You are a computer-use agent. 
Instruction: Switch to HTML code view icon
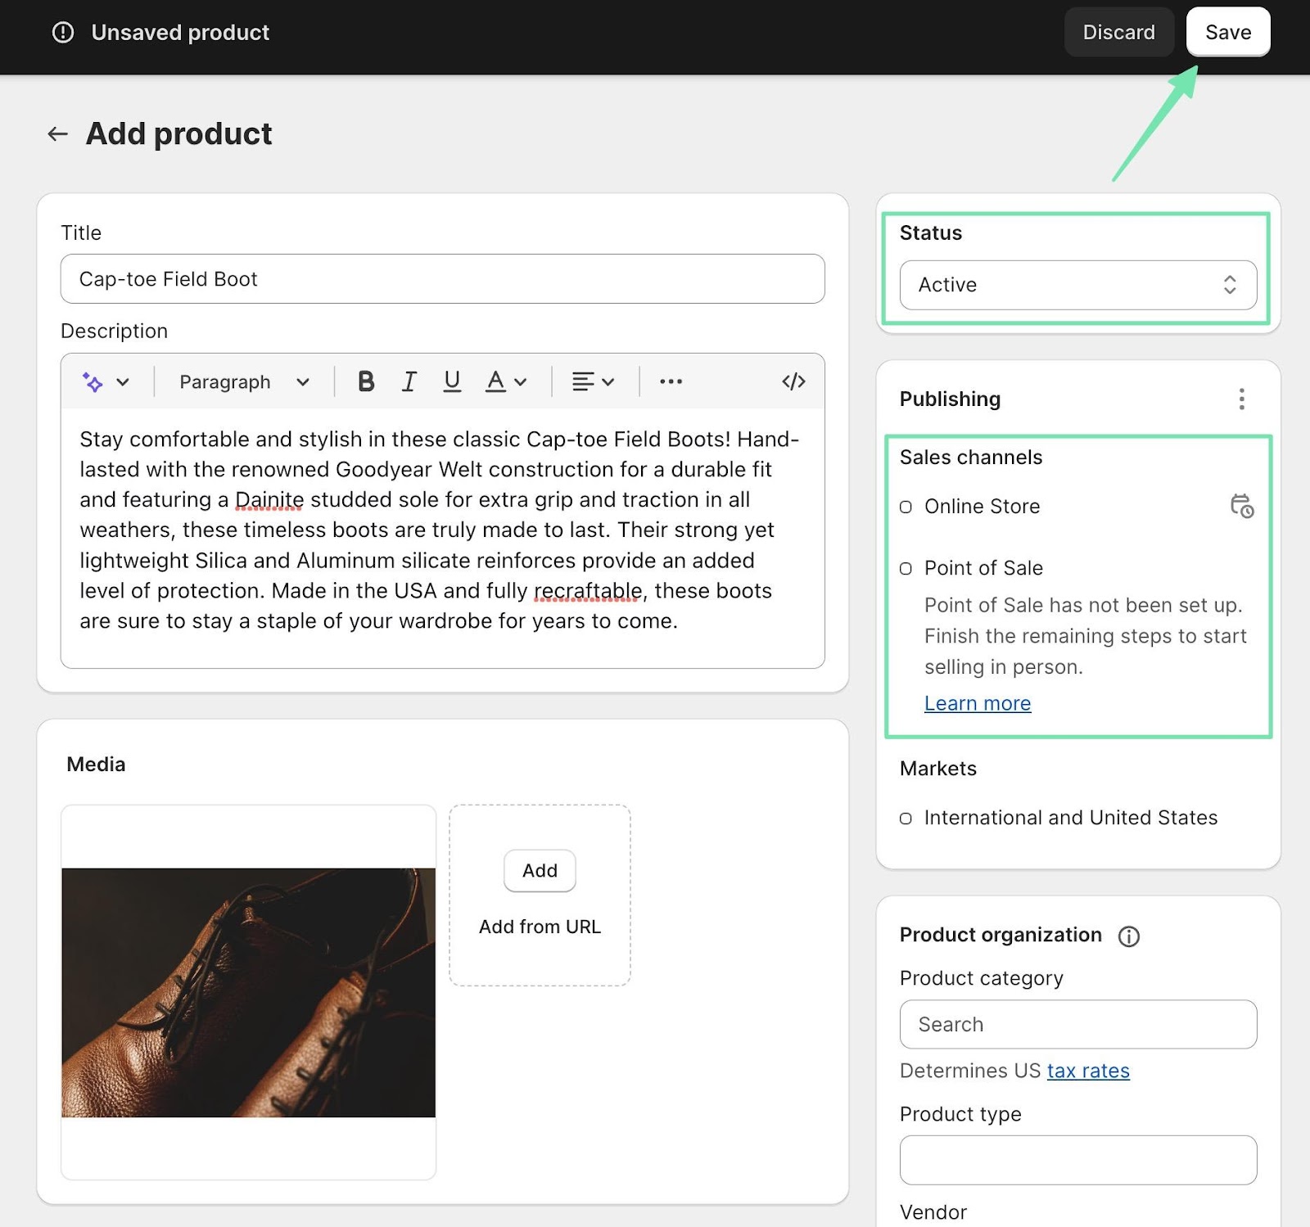[793, 381]
